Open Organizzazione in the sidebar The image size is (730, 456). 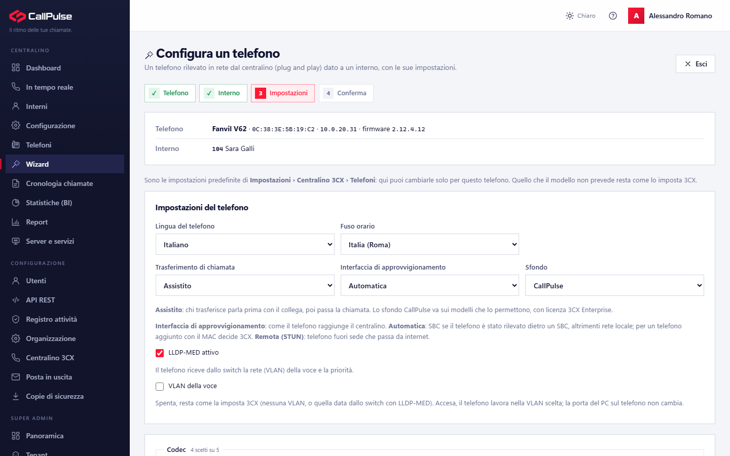[x=65, y=338]
